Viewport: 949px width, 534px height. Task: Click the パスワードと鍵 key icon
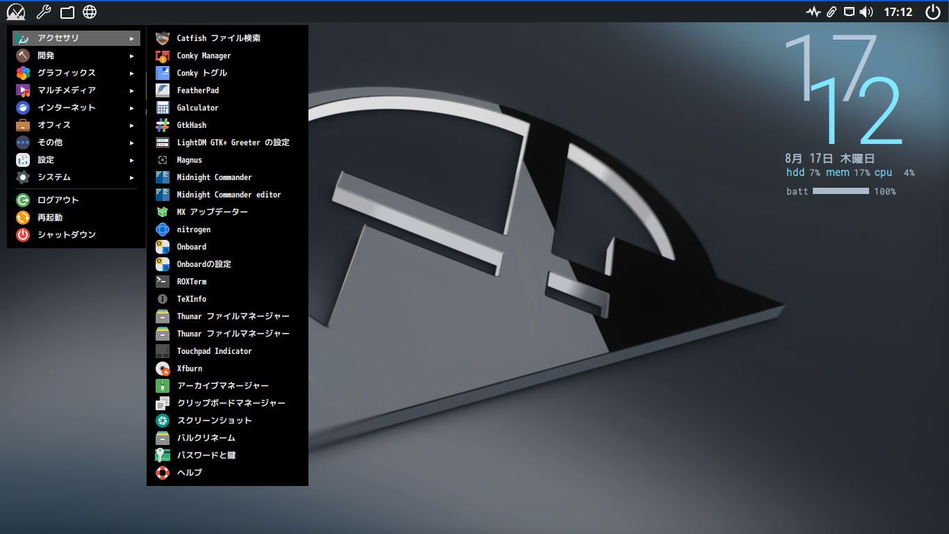[163, 455]
